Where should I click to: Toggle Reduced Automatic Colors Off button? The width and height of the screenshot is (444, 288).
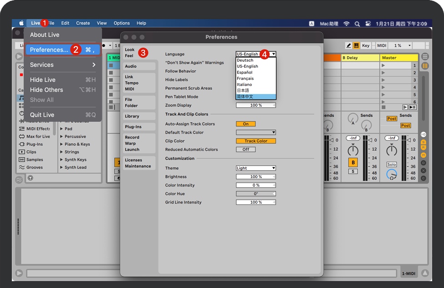coord(245,149)
